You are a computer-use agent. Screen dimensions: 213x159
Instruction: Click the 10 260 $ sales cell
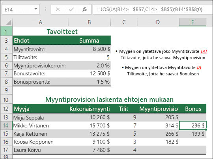pos(90,118)
